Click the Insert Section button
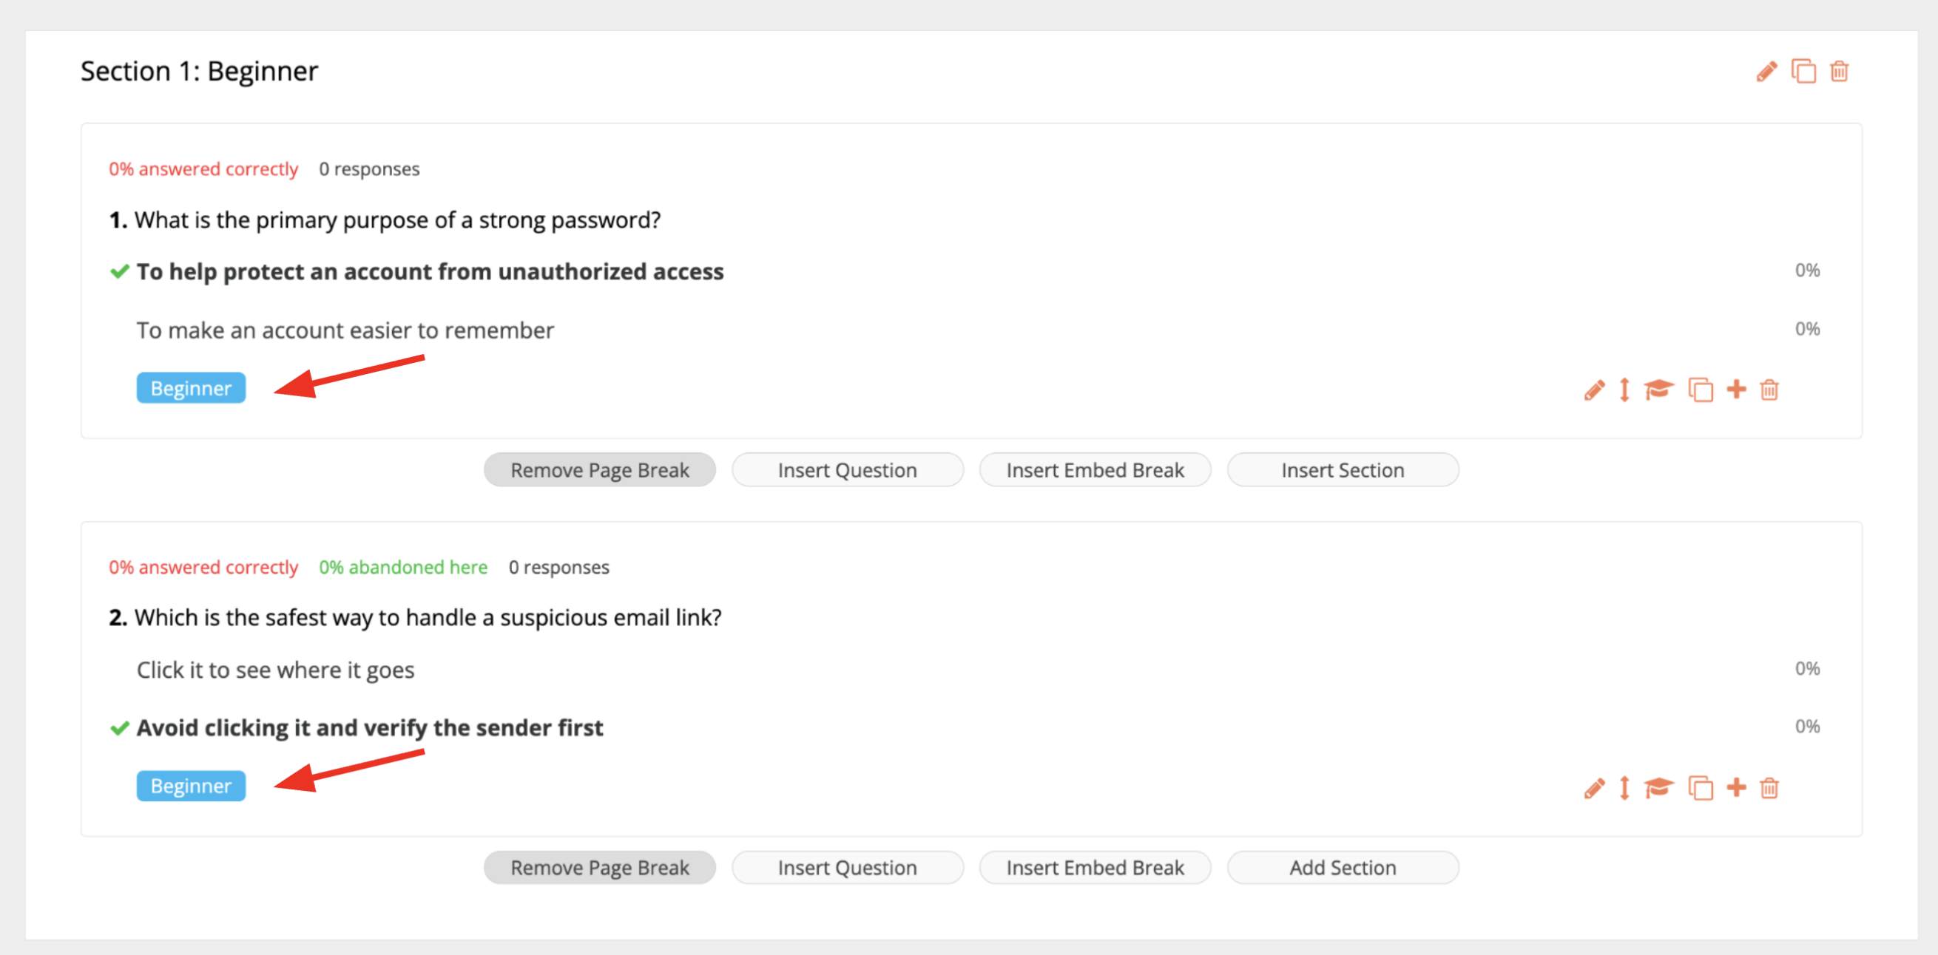 click(1343, 470)
